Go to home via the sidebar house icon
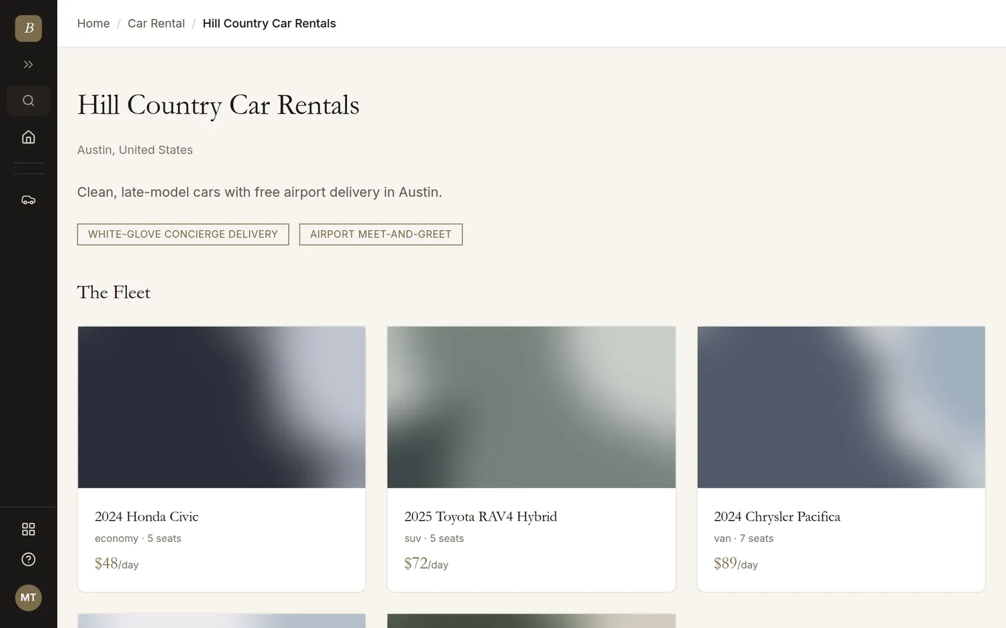Screen dimensions: 1006x628 pyautogui.click(x=28, y=137)
